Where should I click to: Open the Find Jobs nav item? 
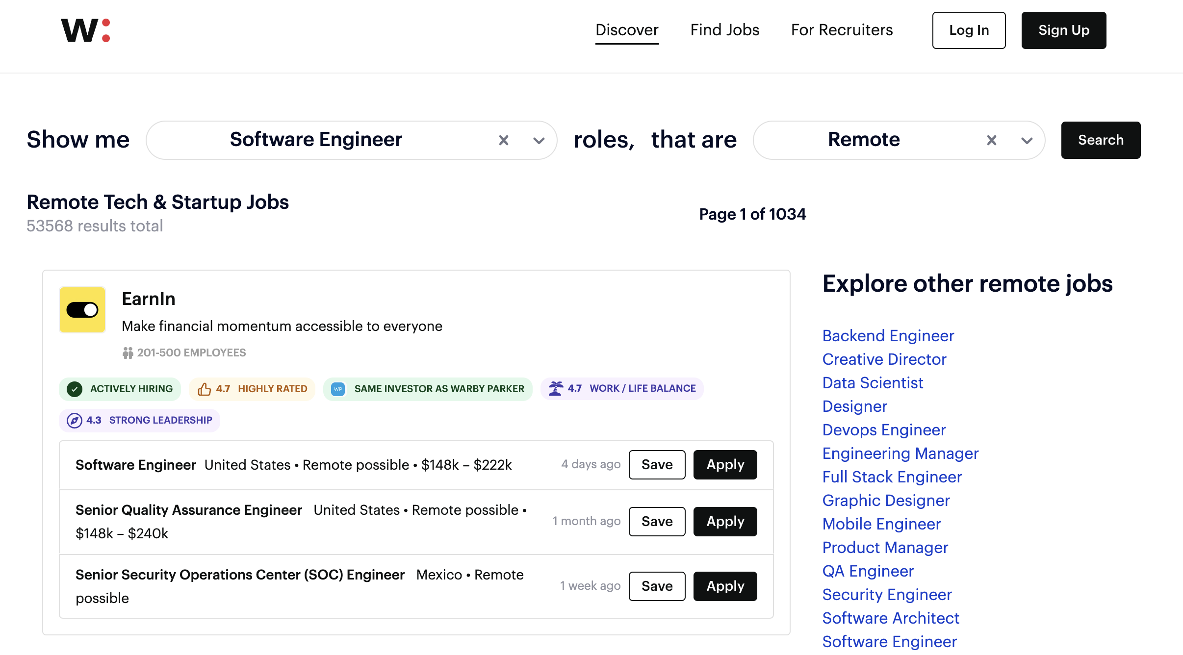tap(724, 30)
